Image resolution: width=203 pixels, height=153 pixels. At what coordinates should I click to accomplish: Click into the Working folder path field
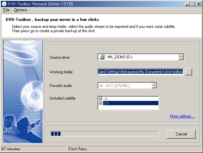pos(141,72)
